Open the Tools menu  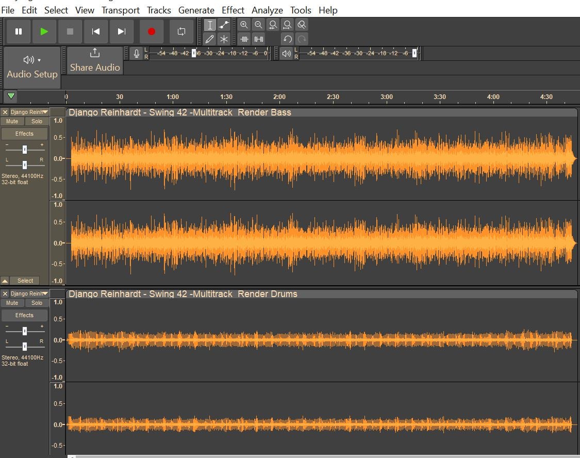click(301, 10)
